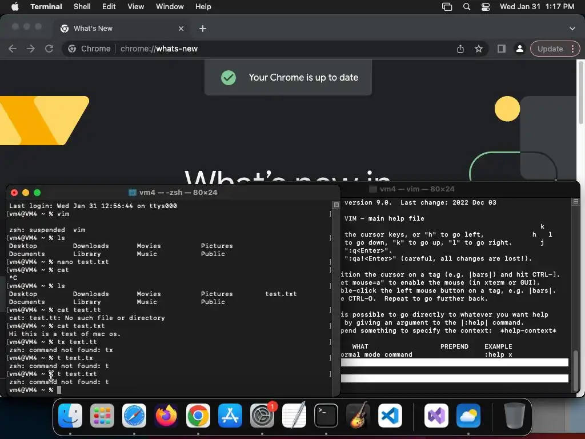Click 'zsh: suspended vim' line
Screen dimensions: 585x439
pos(47,230)
